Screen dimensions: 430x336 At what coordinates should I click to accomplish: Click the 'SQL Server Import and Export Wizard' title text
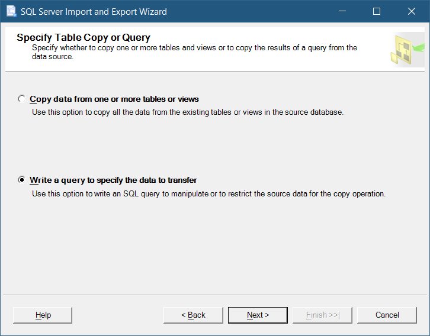pos(94,11)
